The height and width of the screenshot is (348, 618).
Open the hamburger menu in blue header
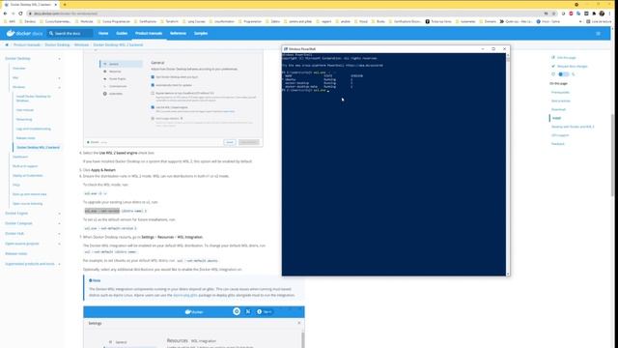tap(598, 34)
